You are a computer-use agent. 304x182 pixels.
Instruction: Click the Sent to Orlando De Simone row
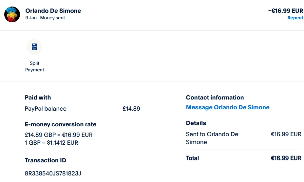[x=212, y=138]
